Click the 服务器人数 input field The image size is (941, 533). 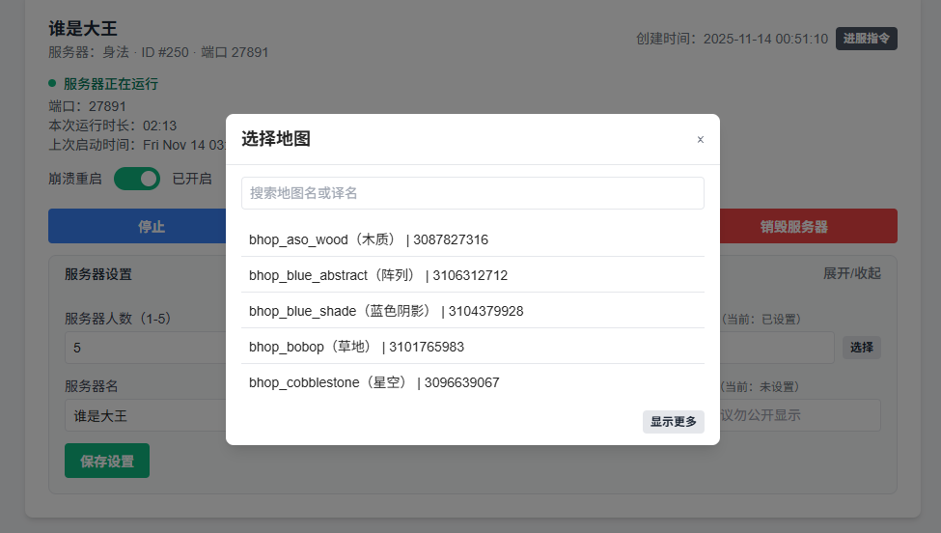click(145, 348)
